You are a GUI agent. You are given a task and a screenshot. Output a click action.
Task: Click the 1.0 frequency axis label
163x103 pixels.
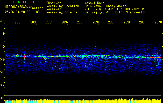2,47
